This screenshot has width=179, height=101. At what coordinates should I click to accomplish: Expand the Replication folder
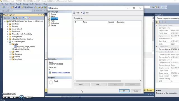pos(8,31)
